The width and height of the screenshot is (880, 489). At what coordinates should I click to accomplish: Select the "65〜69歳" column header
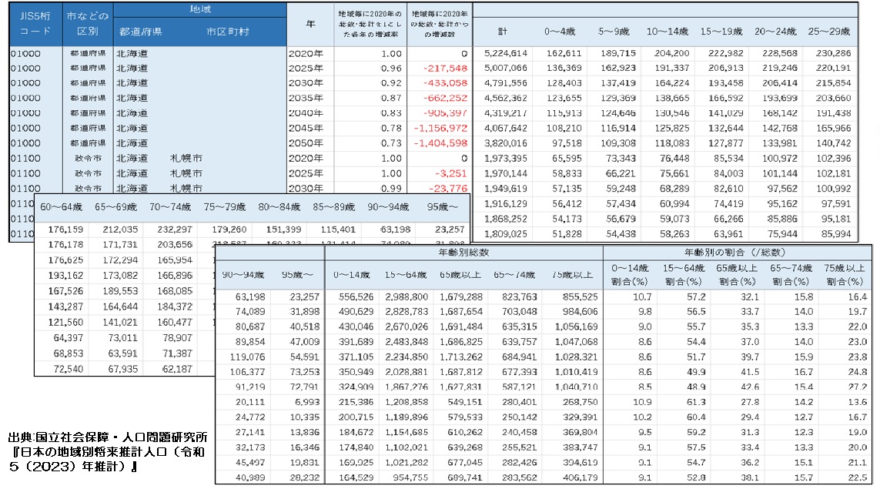tap(115, 207)
